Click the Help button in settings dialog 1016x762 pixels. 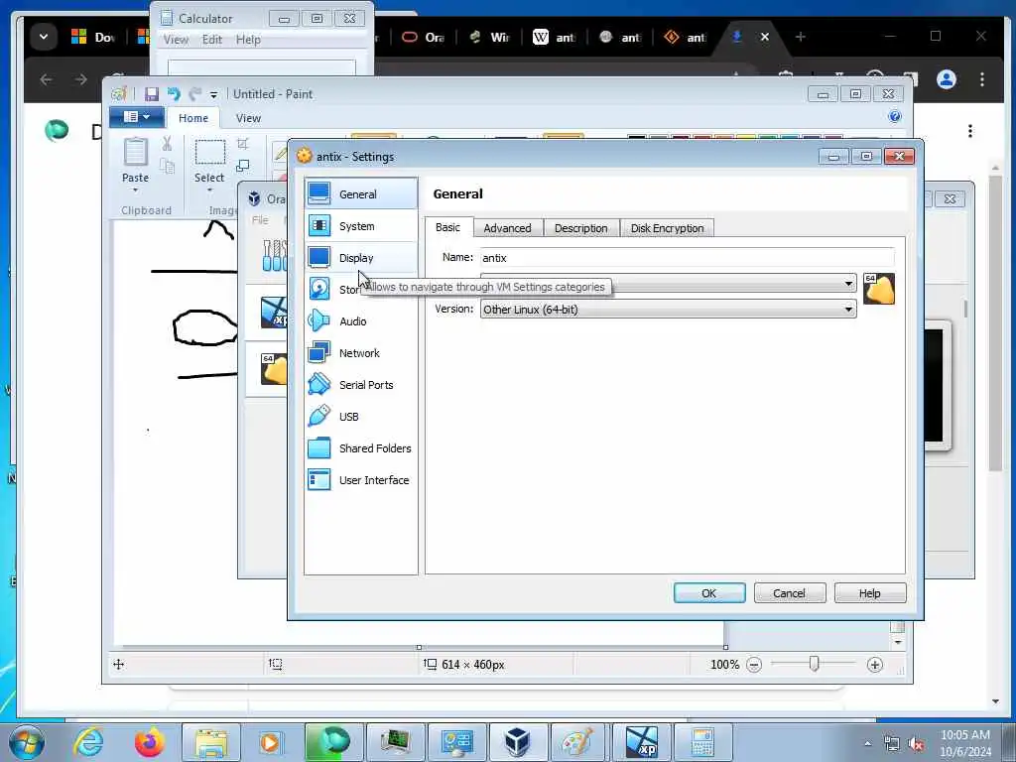coord(869,593)
